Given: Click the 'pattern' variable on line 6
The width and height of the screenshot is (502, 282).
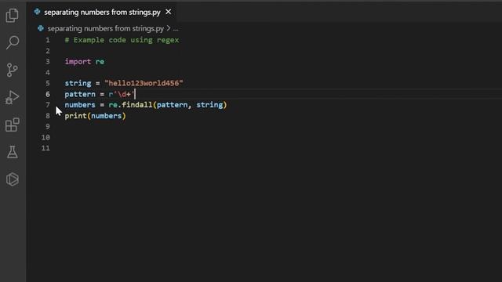Looking at the screenshot, I should click(80, 94).
